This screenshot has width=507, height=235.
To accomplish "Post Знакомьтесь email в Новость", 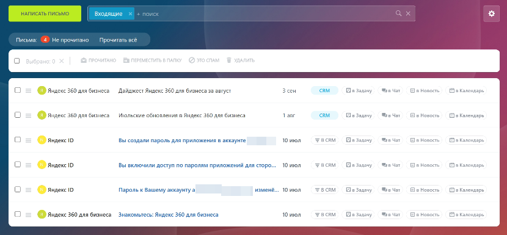I will click(x=424, y=215).
